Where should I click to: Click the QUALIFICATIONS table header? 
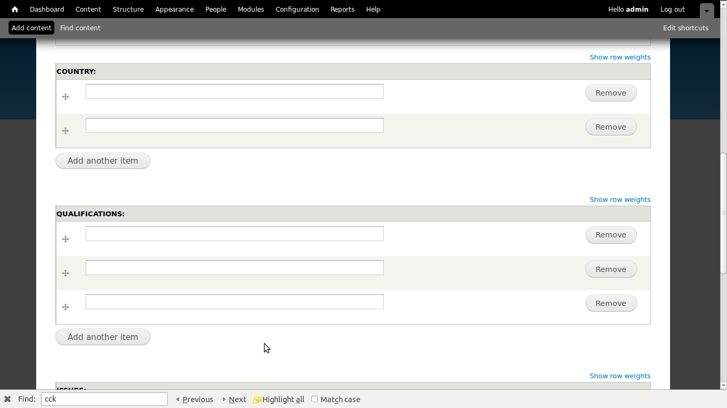coord(353,214)
